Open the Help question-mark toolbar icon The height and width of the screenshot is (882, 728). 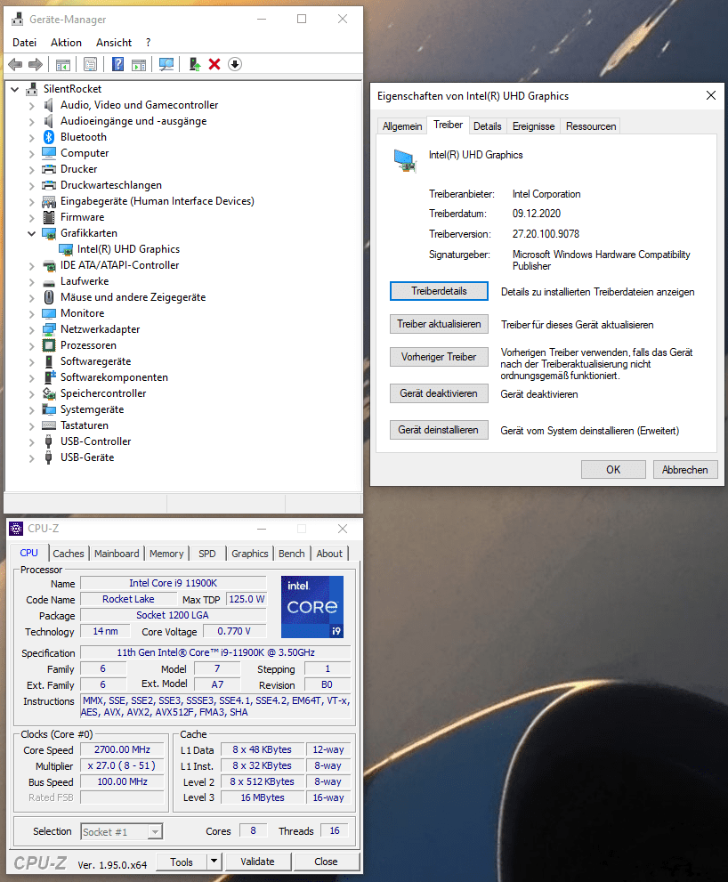click(x=117, y=64)
